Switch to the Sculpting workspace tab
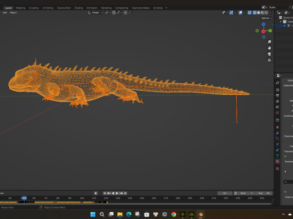 click(x=34, y=8)
